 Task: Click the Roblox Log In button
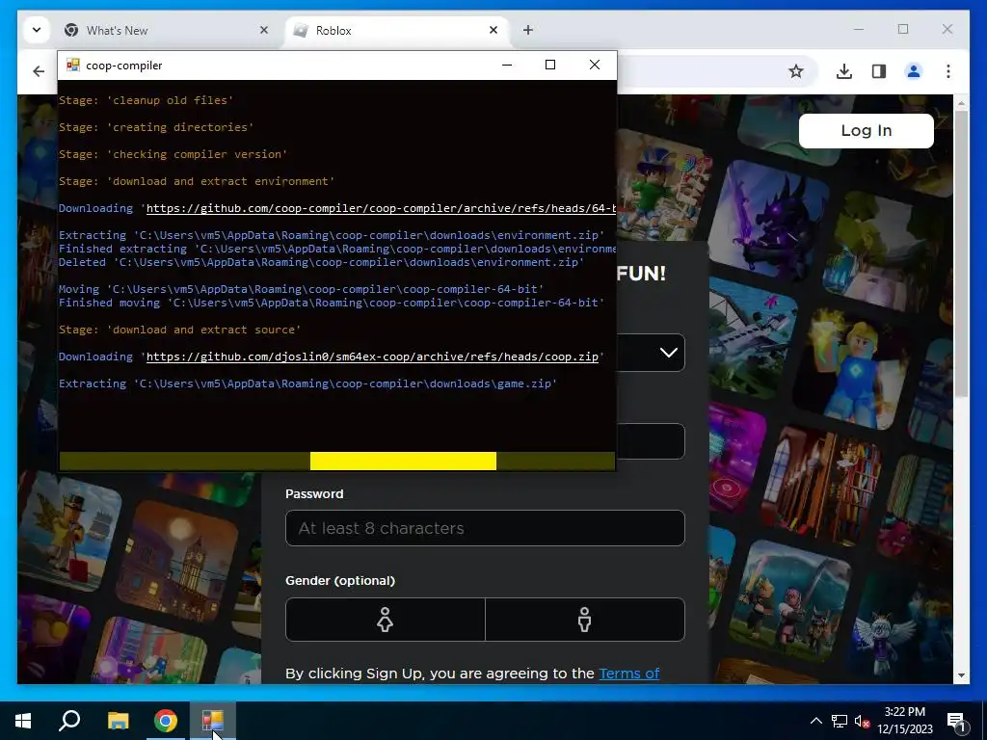tap(867, 130)
